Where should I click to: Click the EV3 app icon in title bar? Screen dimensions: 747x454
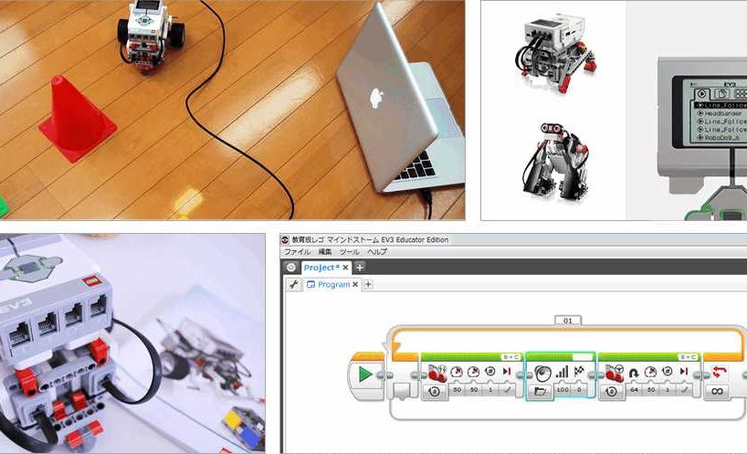285,239
